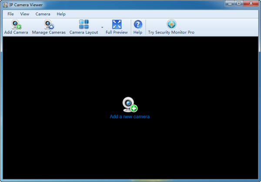Follow the 'Add a new camera' link

(x=130, y=117)
